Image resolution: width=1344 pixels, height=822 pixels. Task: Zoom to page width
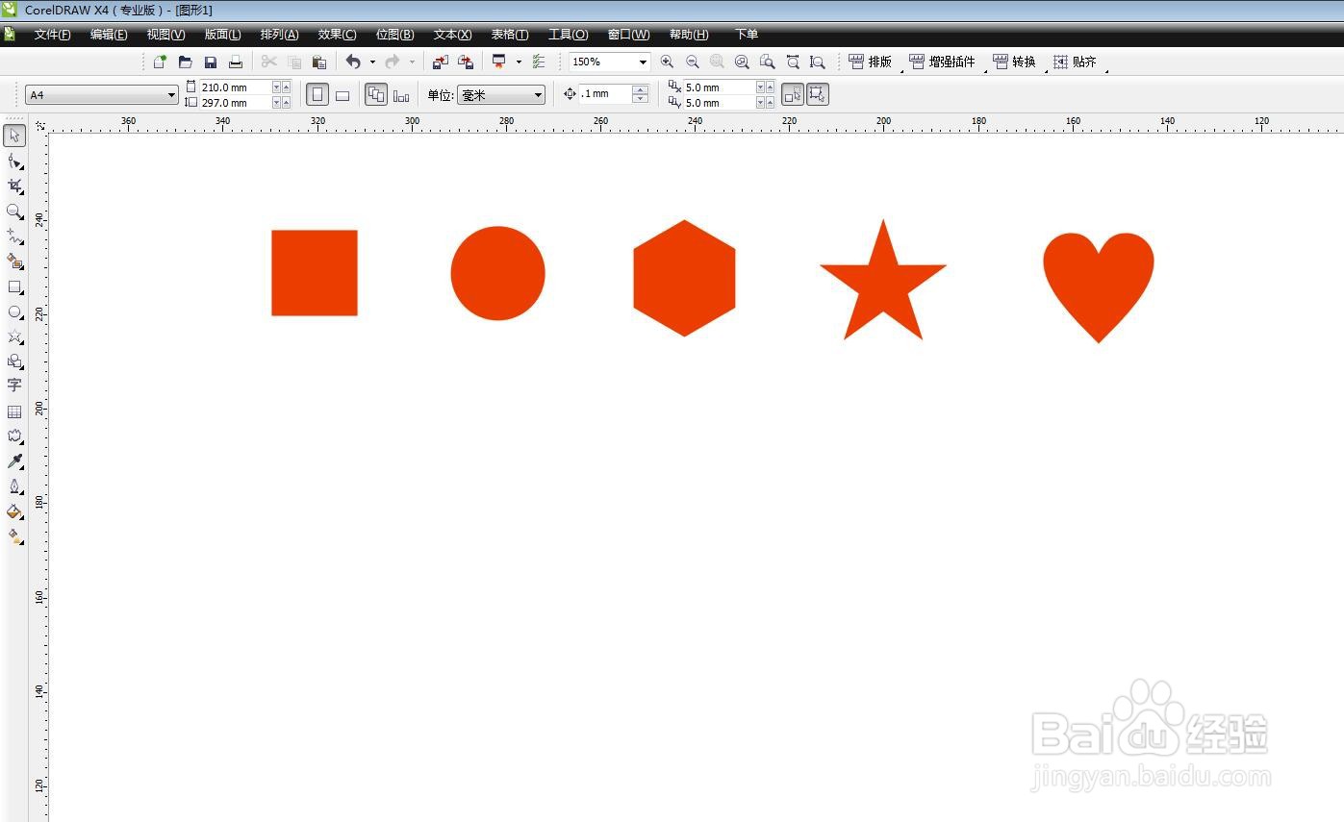click(x=792, y=62)
